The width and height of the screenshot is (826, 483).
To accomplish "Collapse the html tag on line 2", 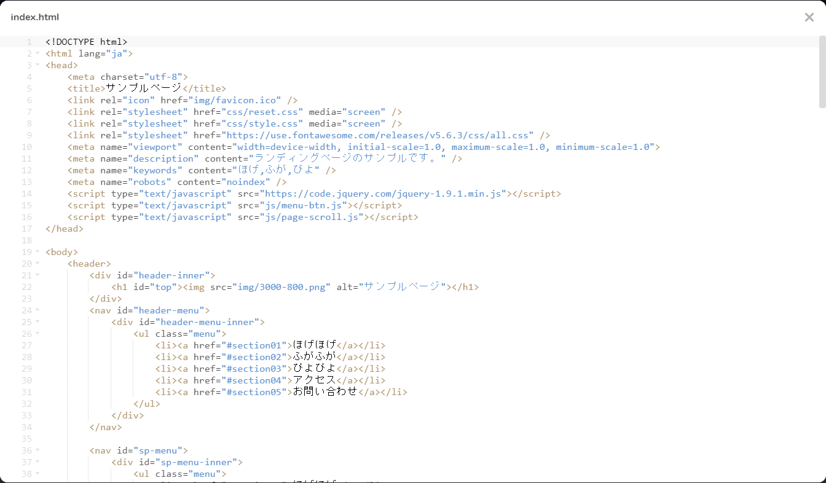I will pos(37,53).
